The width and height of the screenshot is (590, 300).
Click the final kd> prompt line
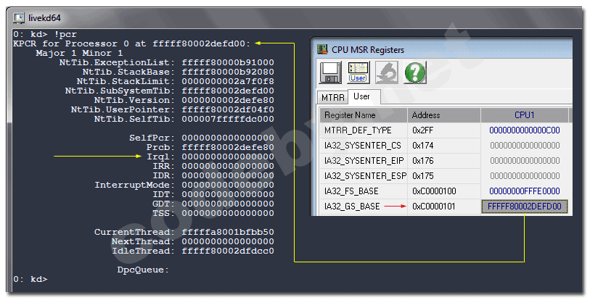click(x=30, y=279)
